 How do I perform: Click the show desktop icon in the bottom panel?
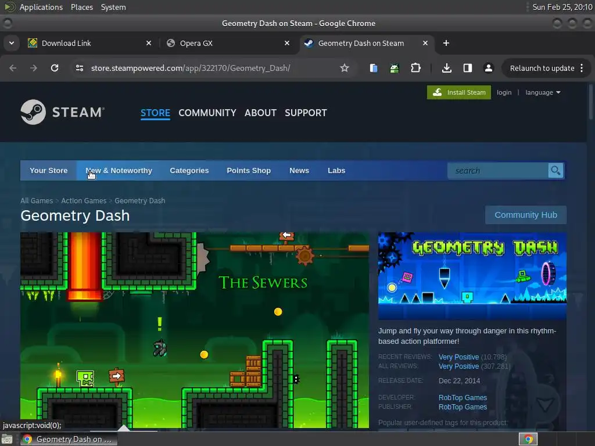[7, 439]
